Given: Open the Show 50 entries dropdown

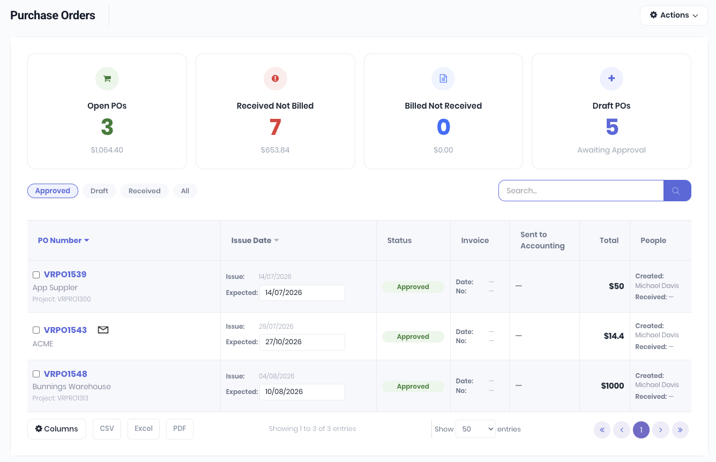Looking at the screenshot, I should click(x=475, y=429).
